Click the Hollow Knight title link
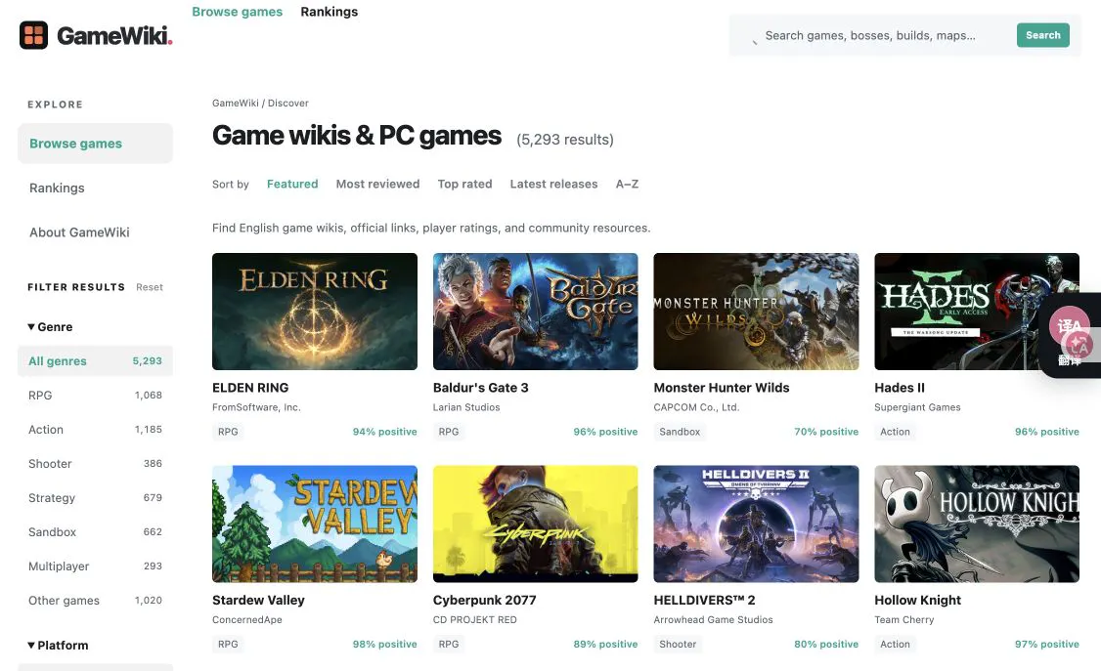1101x671 pixels. tap(918, 600)
